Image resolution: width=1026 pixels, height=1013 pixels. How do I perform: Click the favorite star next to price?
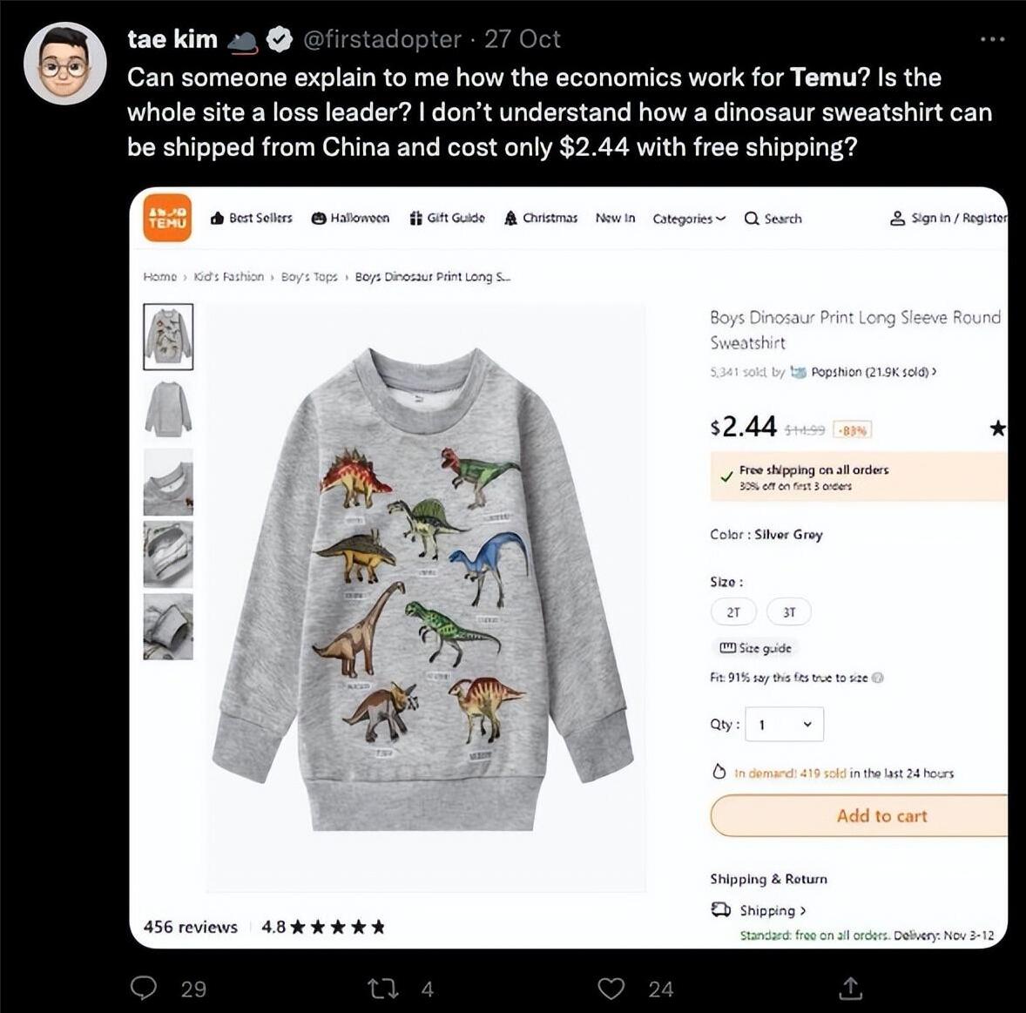(997, 429)
